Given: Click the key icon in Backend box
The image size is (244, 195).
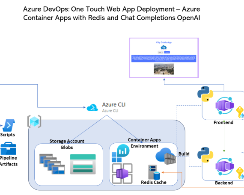Looking at the screenshot, I should click(240, 173).
